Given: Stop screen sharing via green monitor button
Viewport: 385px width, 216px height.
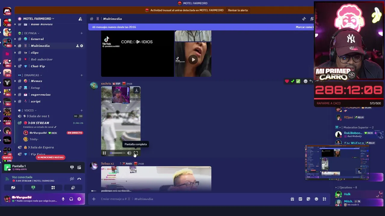Looking at the screenshot, I should (33, 187).
